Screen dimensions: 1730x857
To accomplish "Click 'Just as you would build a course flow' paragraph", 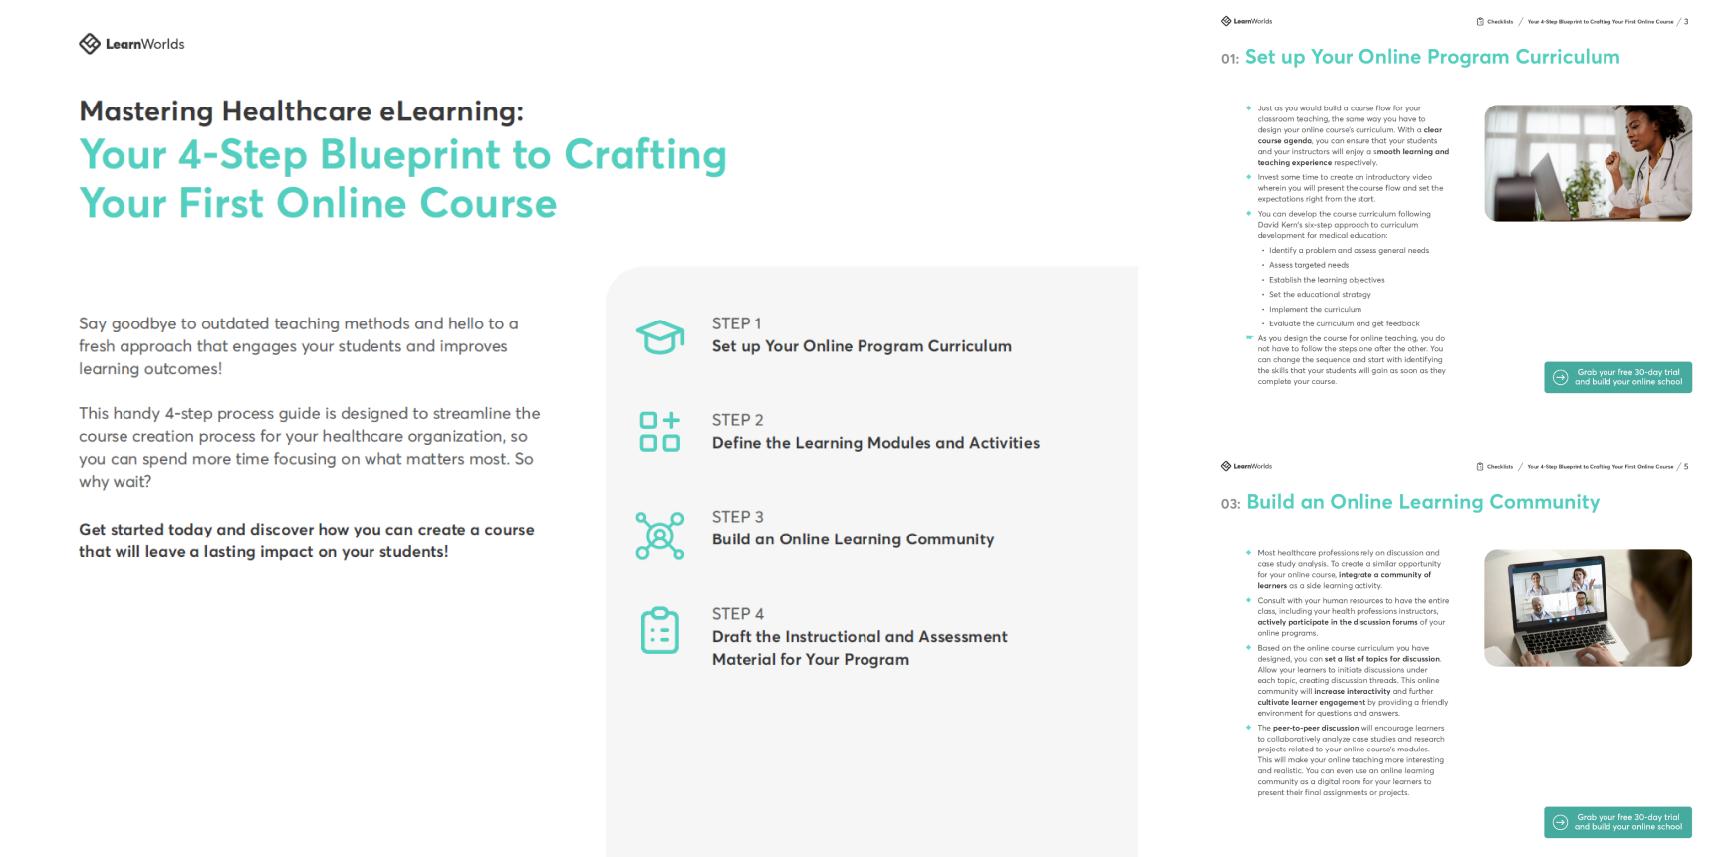I will [1353, 135].
